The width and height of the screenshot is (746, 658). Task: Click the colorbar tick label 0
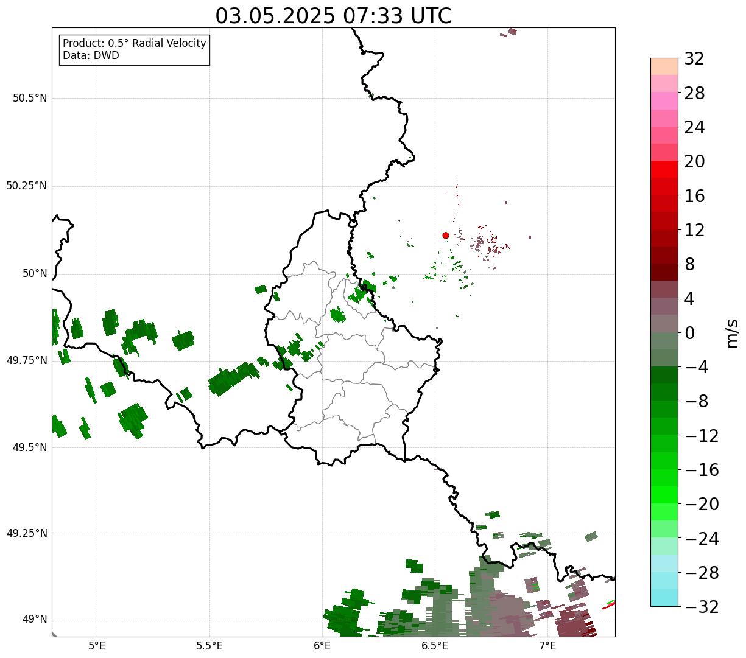689,333
